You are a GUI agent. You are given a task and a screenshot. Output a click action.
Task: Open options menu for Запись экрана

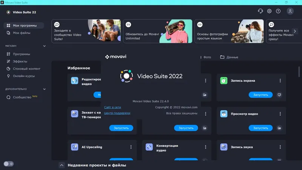pyautogui.click(x=280, y=80)
